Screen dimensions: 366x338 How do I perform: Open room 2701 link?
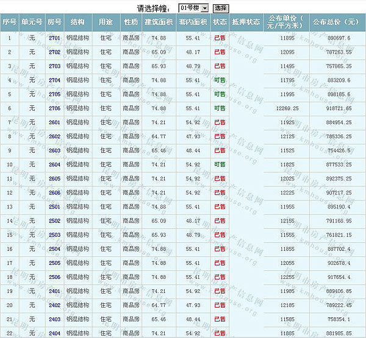[x=55, y=38]
